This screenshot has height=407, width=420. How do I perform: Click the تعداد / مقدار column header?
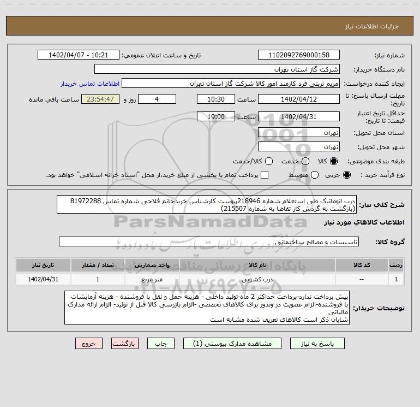[98, 265]
